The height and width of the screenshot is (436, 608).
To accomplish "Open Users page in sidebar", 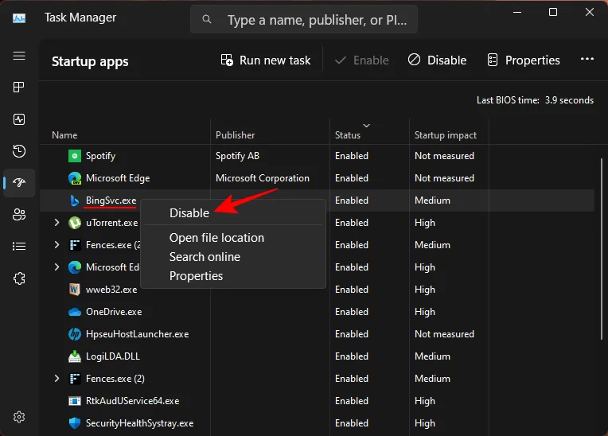I will point(19,214).
